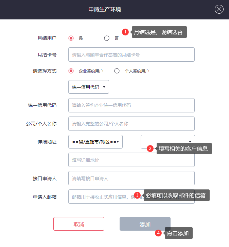
Task: Click the 月结卡号 input field
Action: (x=131, y=55)
